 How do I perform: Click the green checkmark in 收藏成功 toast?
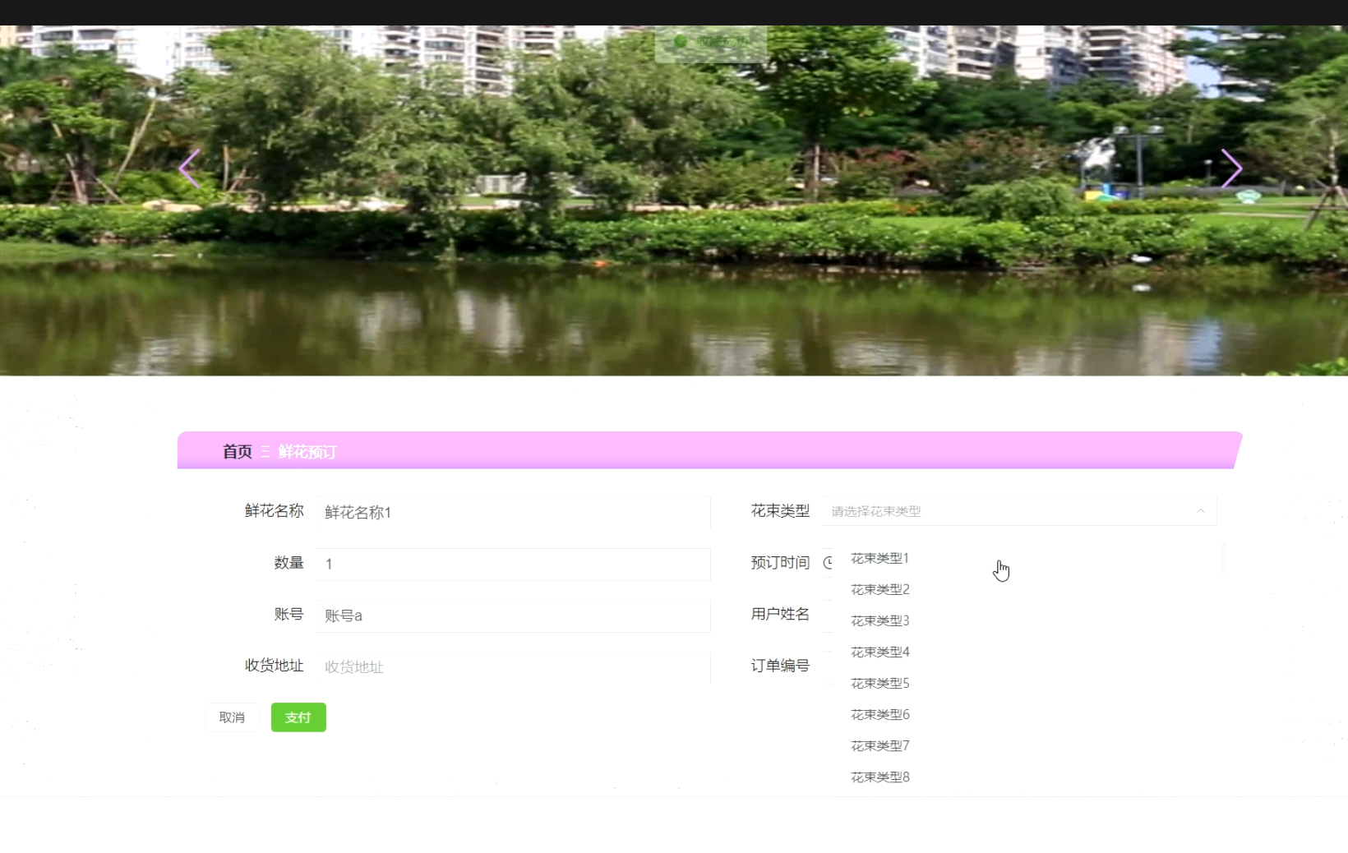click(681, 41)
